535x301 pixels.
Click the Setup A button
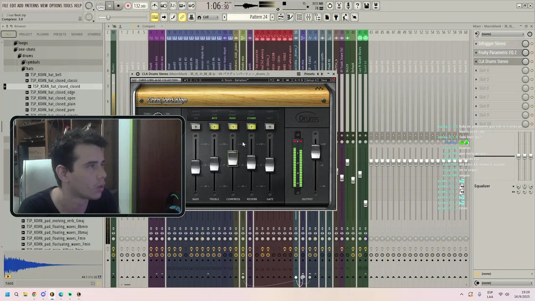tap(311, 80)
